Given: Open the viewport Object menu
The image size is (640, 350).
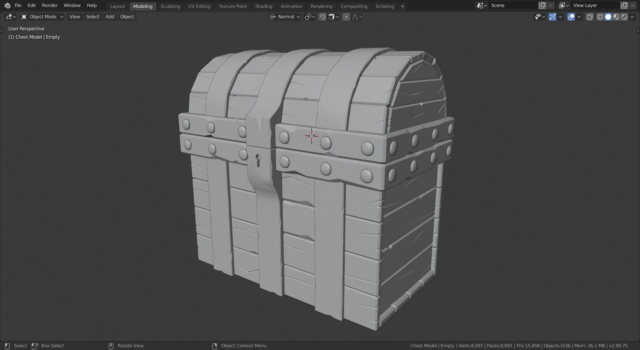Looking at the screenshot, I should (127, 17).
